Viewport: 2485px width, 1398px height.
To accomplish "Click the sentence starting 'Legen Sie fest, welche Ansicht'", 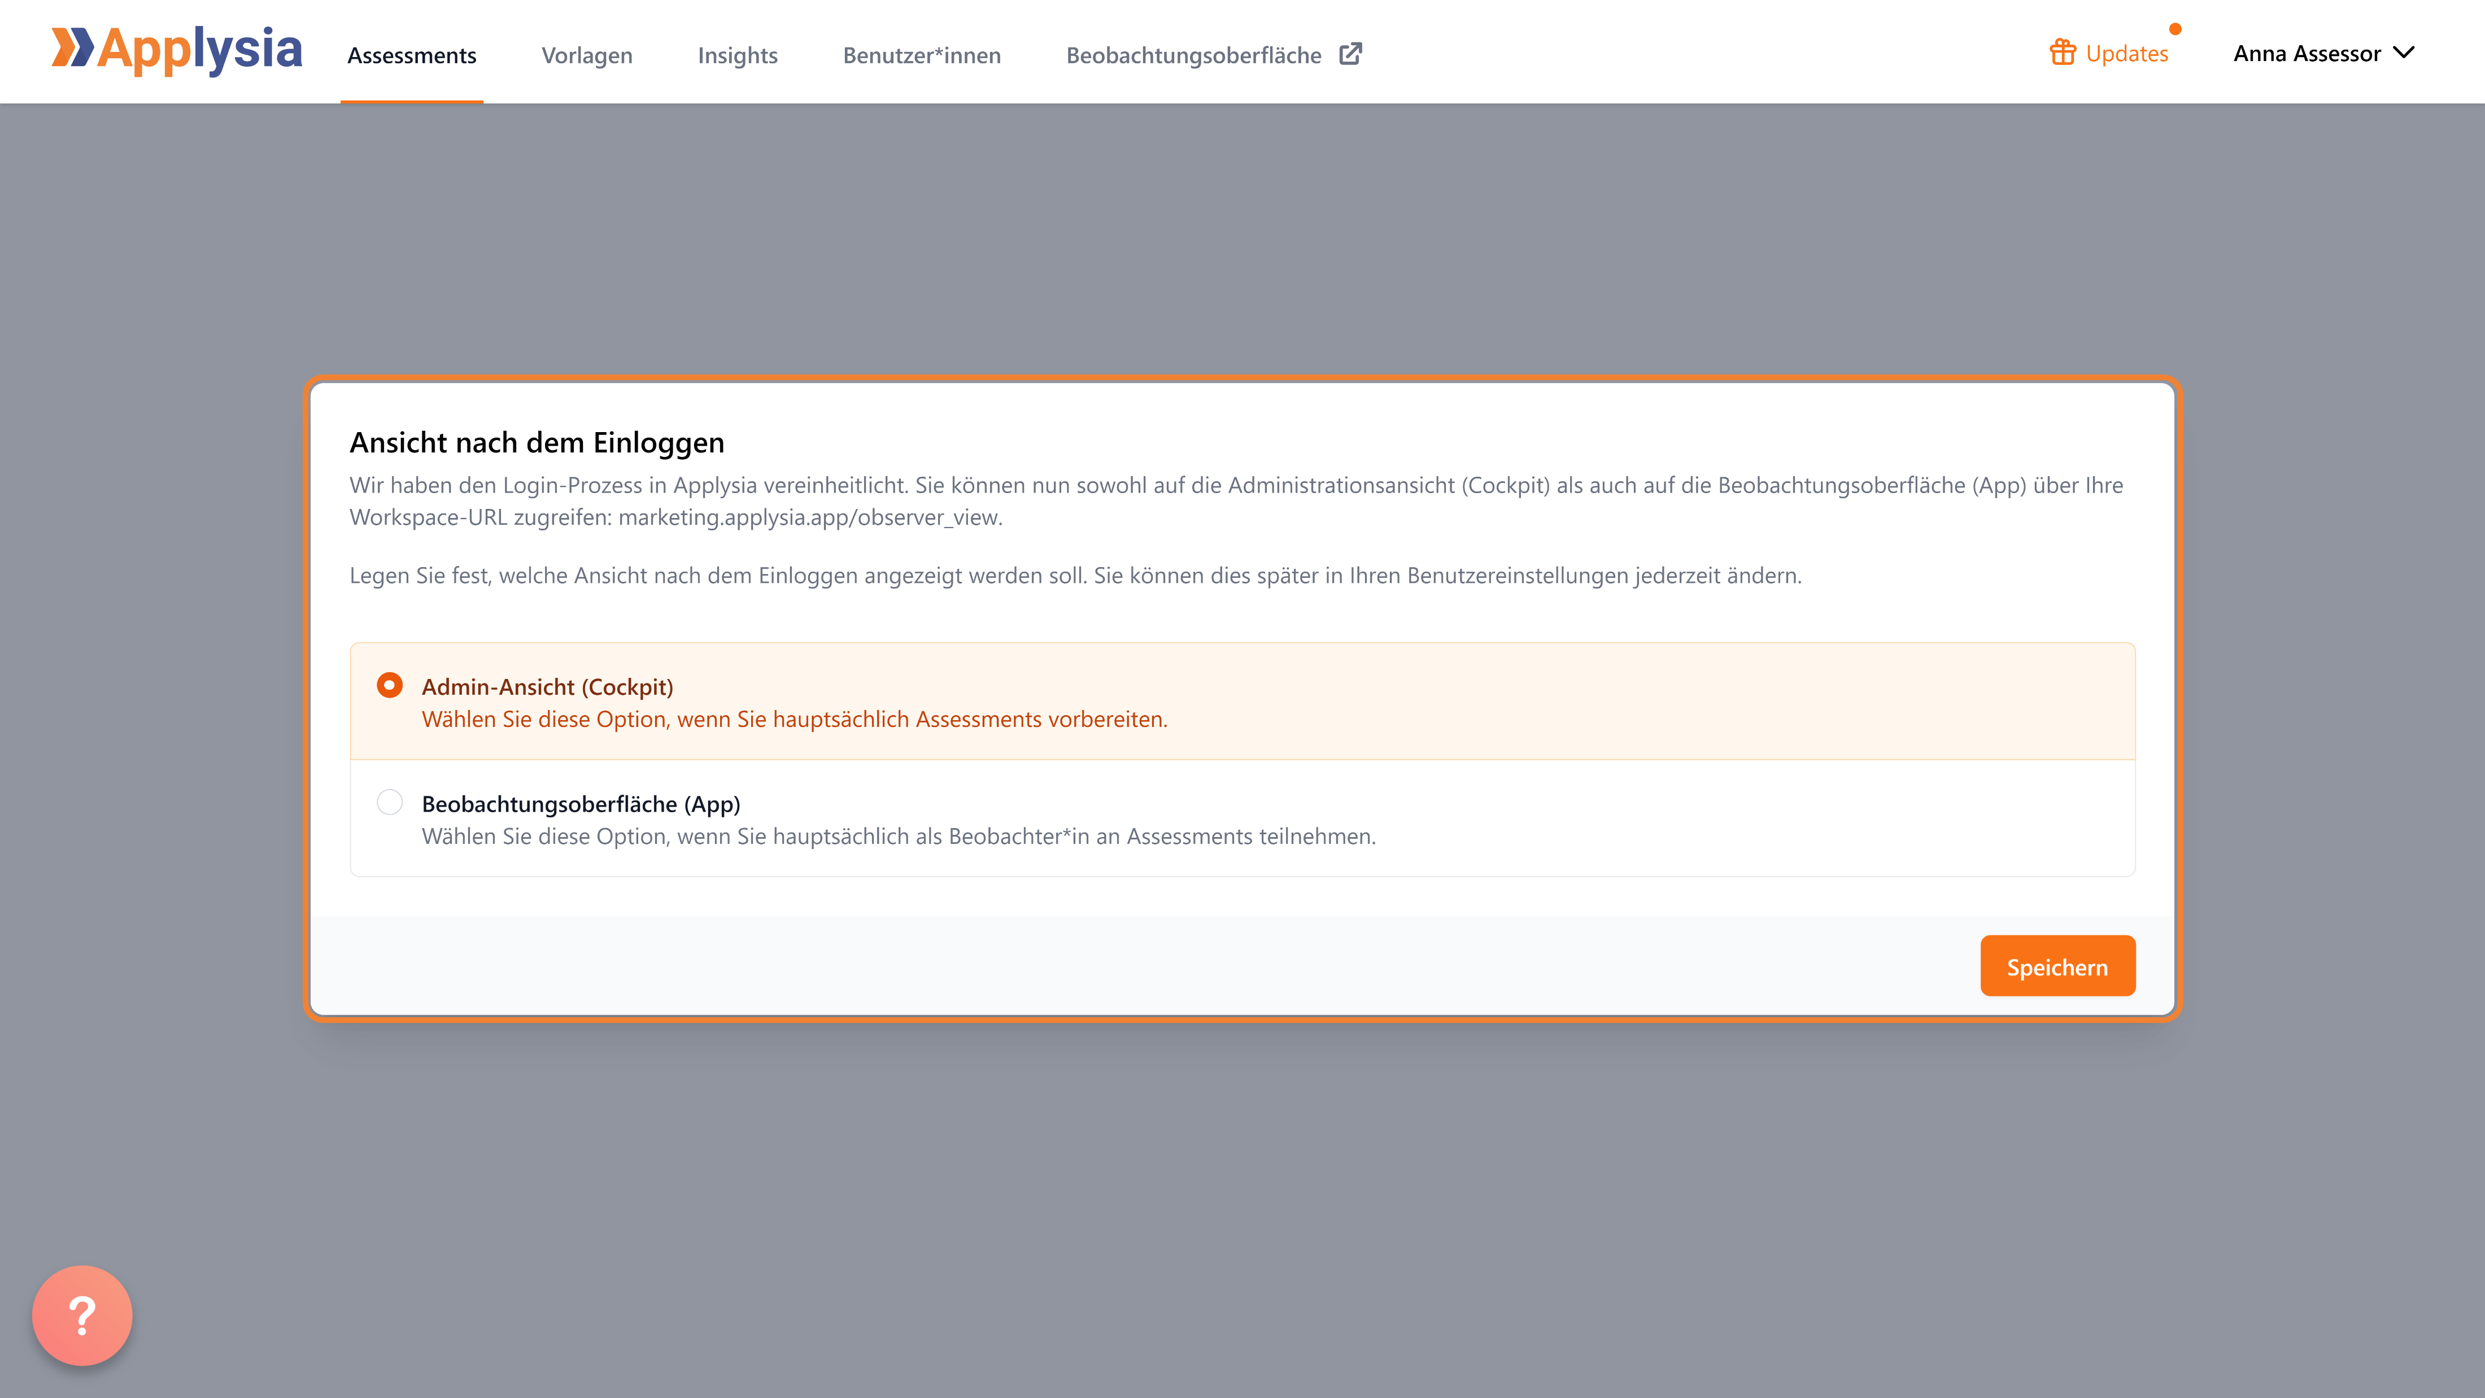I will point(1076,575).
